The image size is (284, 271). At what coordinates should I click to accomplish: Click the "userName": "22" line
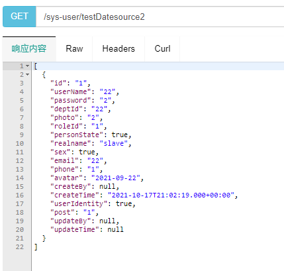click(85, 91)
